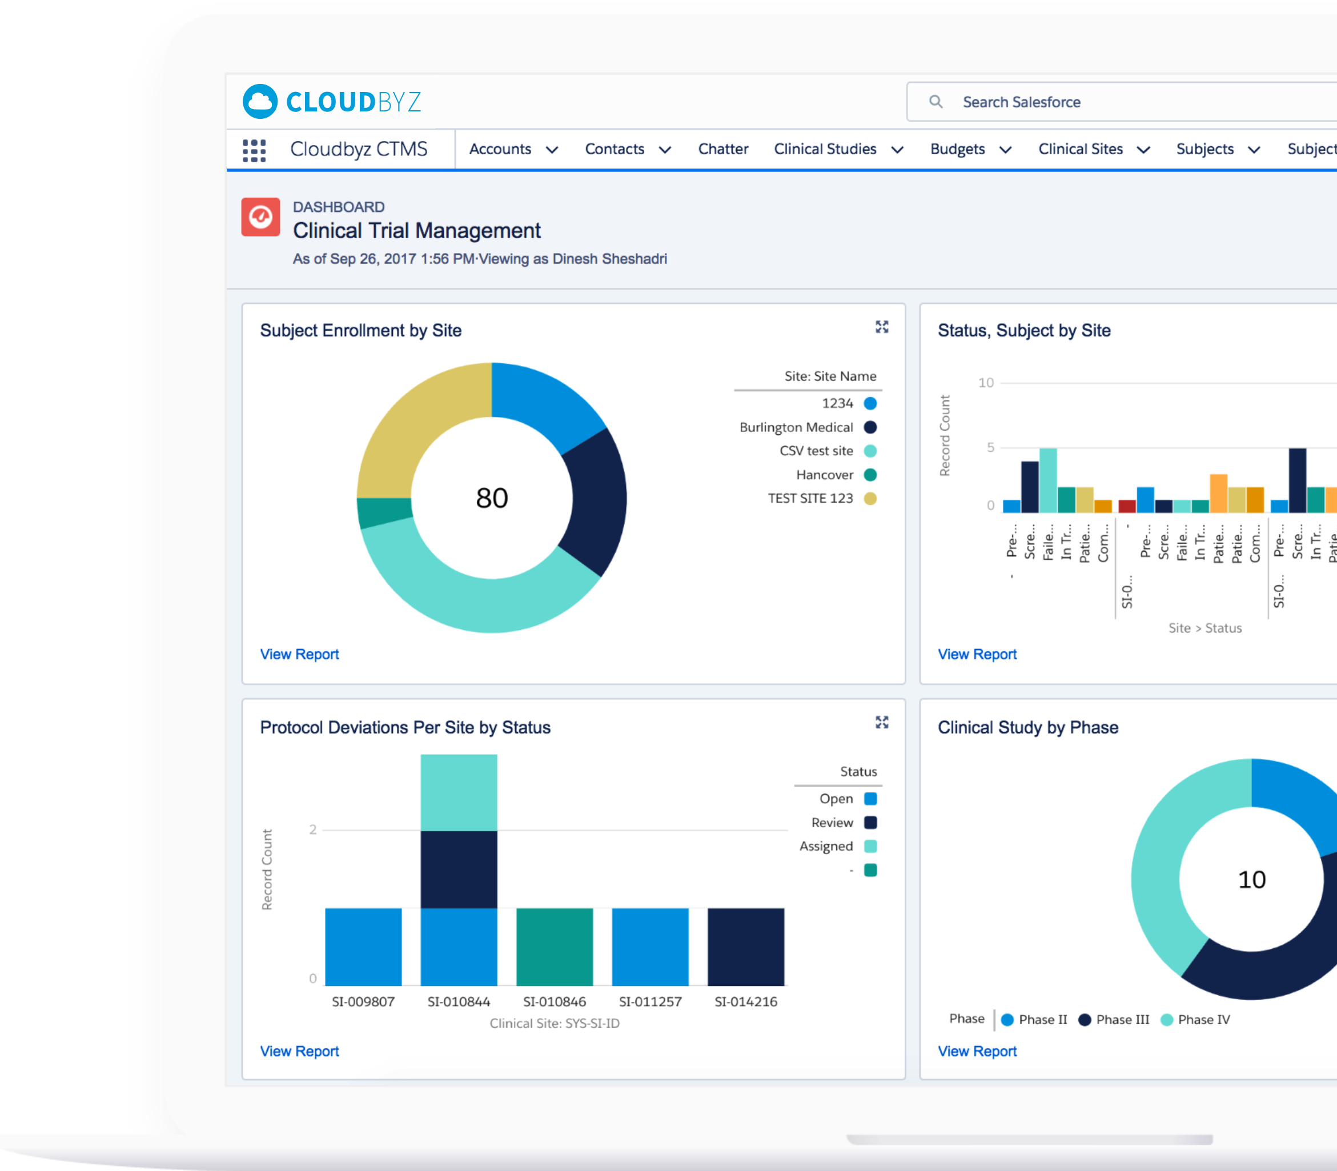
Task: Click the Phase IV legend dot
Action: [x=1166, y=1020]
